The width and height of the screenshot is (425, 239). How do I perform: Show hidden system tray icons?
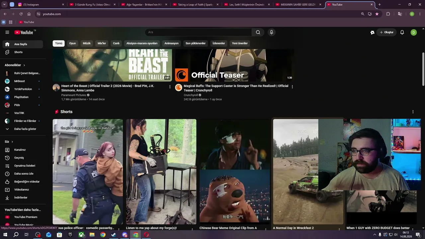coord(375,235)
